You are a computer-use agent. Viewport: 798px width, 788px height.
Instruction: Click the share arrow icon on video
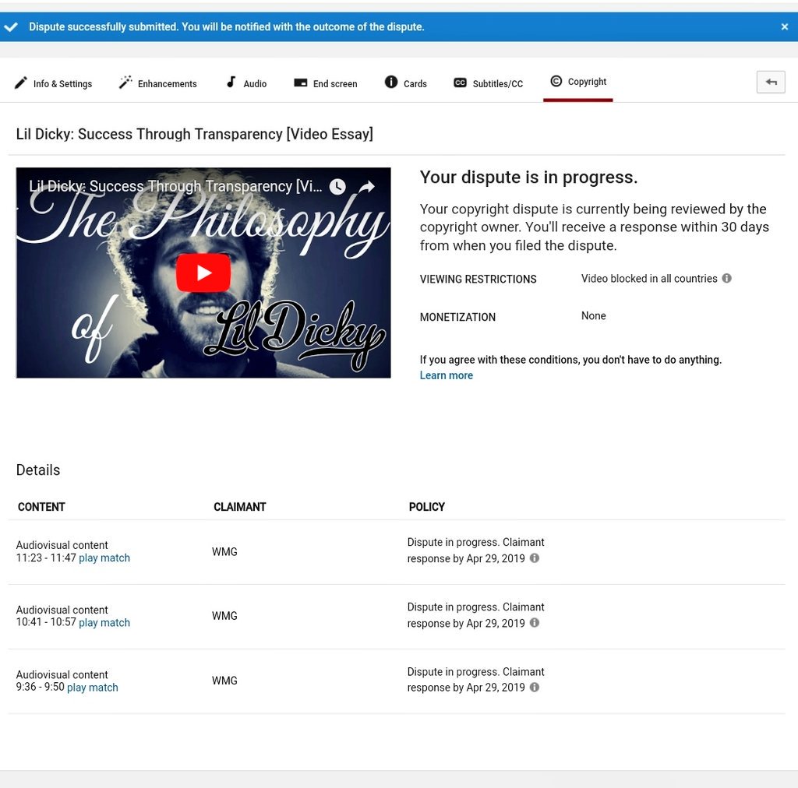[x=366, y=187]
